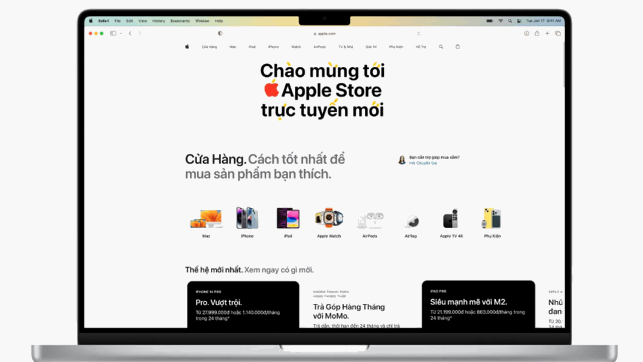Select the Apple TV 4K icon
The width and height of the screenshot is (643, 362).
(x=451, y=218)
